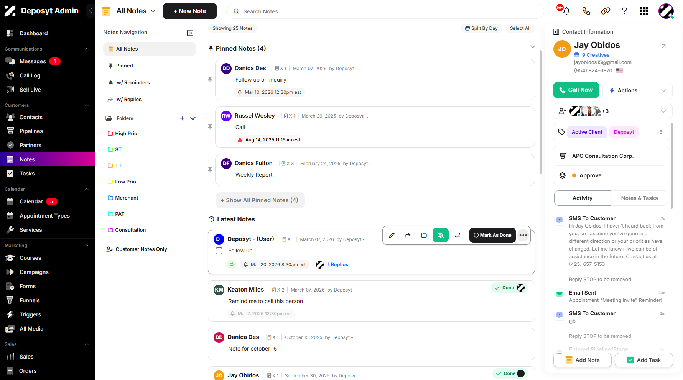Image resolution: width=683 pixels, height=380 pixels.
Task: Add a new folder with plus icon
Action: (182, 118)
